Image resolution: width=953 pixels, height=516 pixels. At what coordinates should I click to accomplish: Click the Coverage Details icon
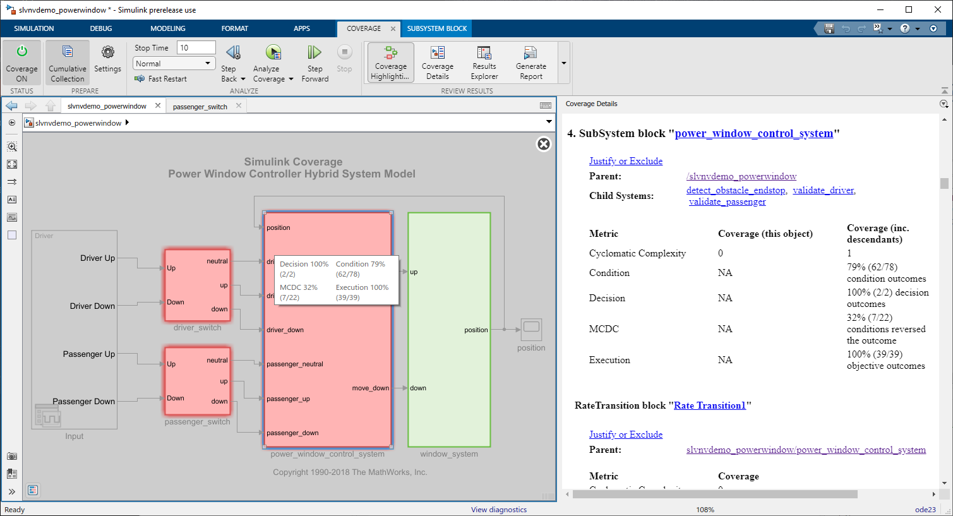pyautogui.click(x=437, y=53)
